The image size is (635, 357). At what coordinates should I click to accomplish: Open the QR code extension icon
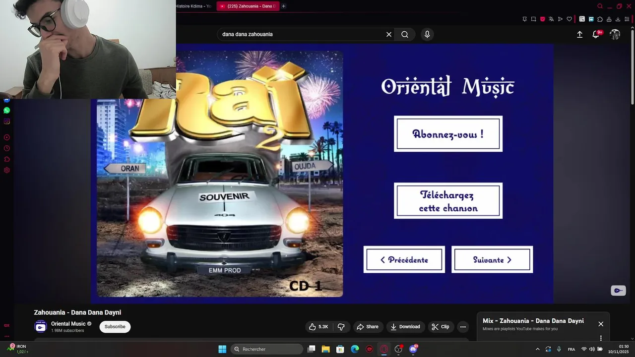point(582,19)
